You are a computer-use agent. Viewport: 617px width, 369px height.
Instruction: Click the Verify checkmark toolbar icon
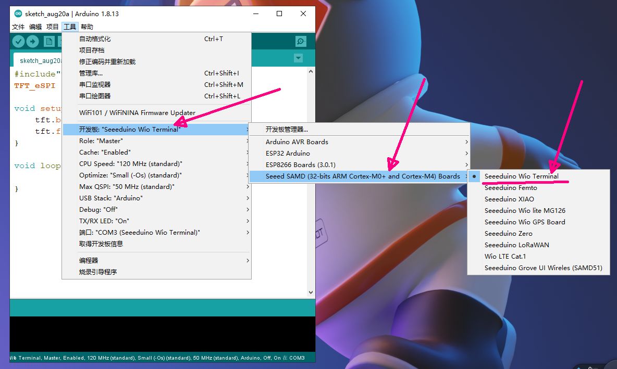[x=18, y=41]
